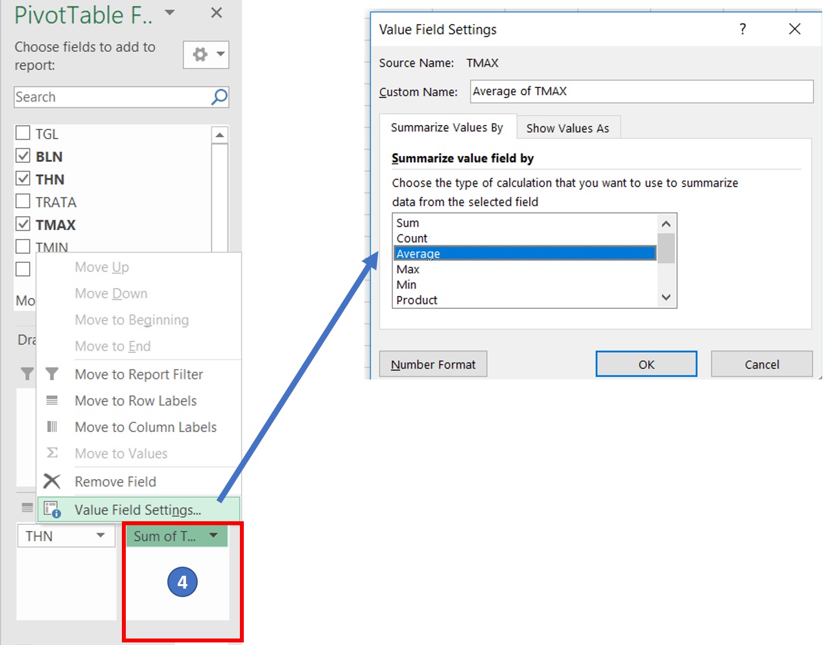Click the Custom Name input field
830x645 pixels.
pos(641,91)
